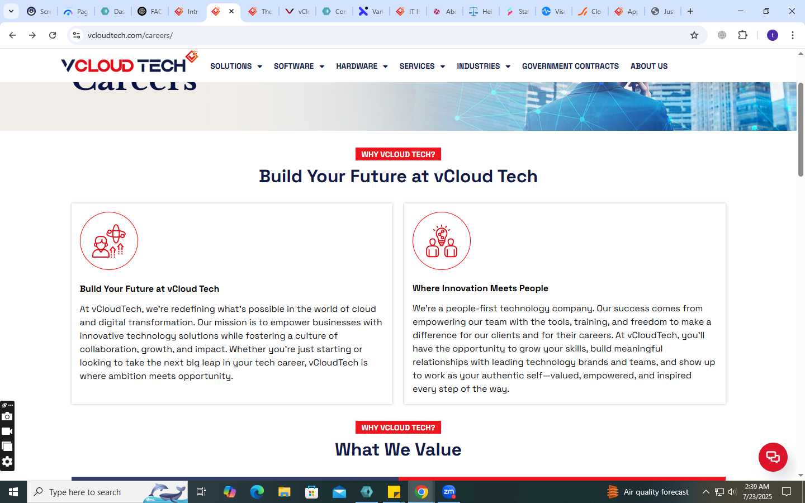The image size is (805, 503).
Task: Click the vertical page scrollbar thumb
Action: pos(801,130)
